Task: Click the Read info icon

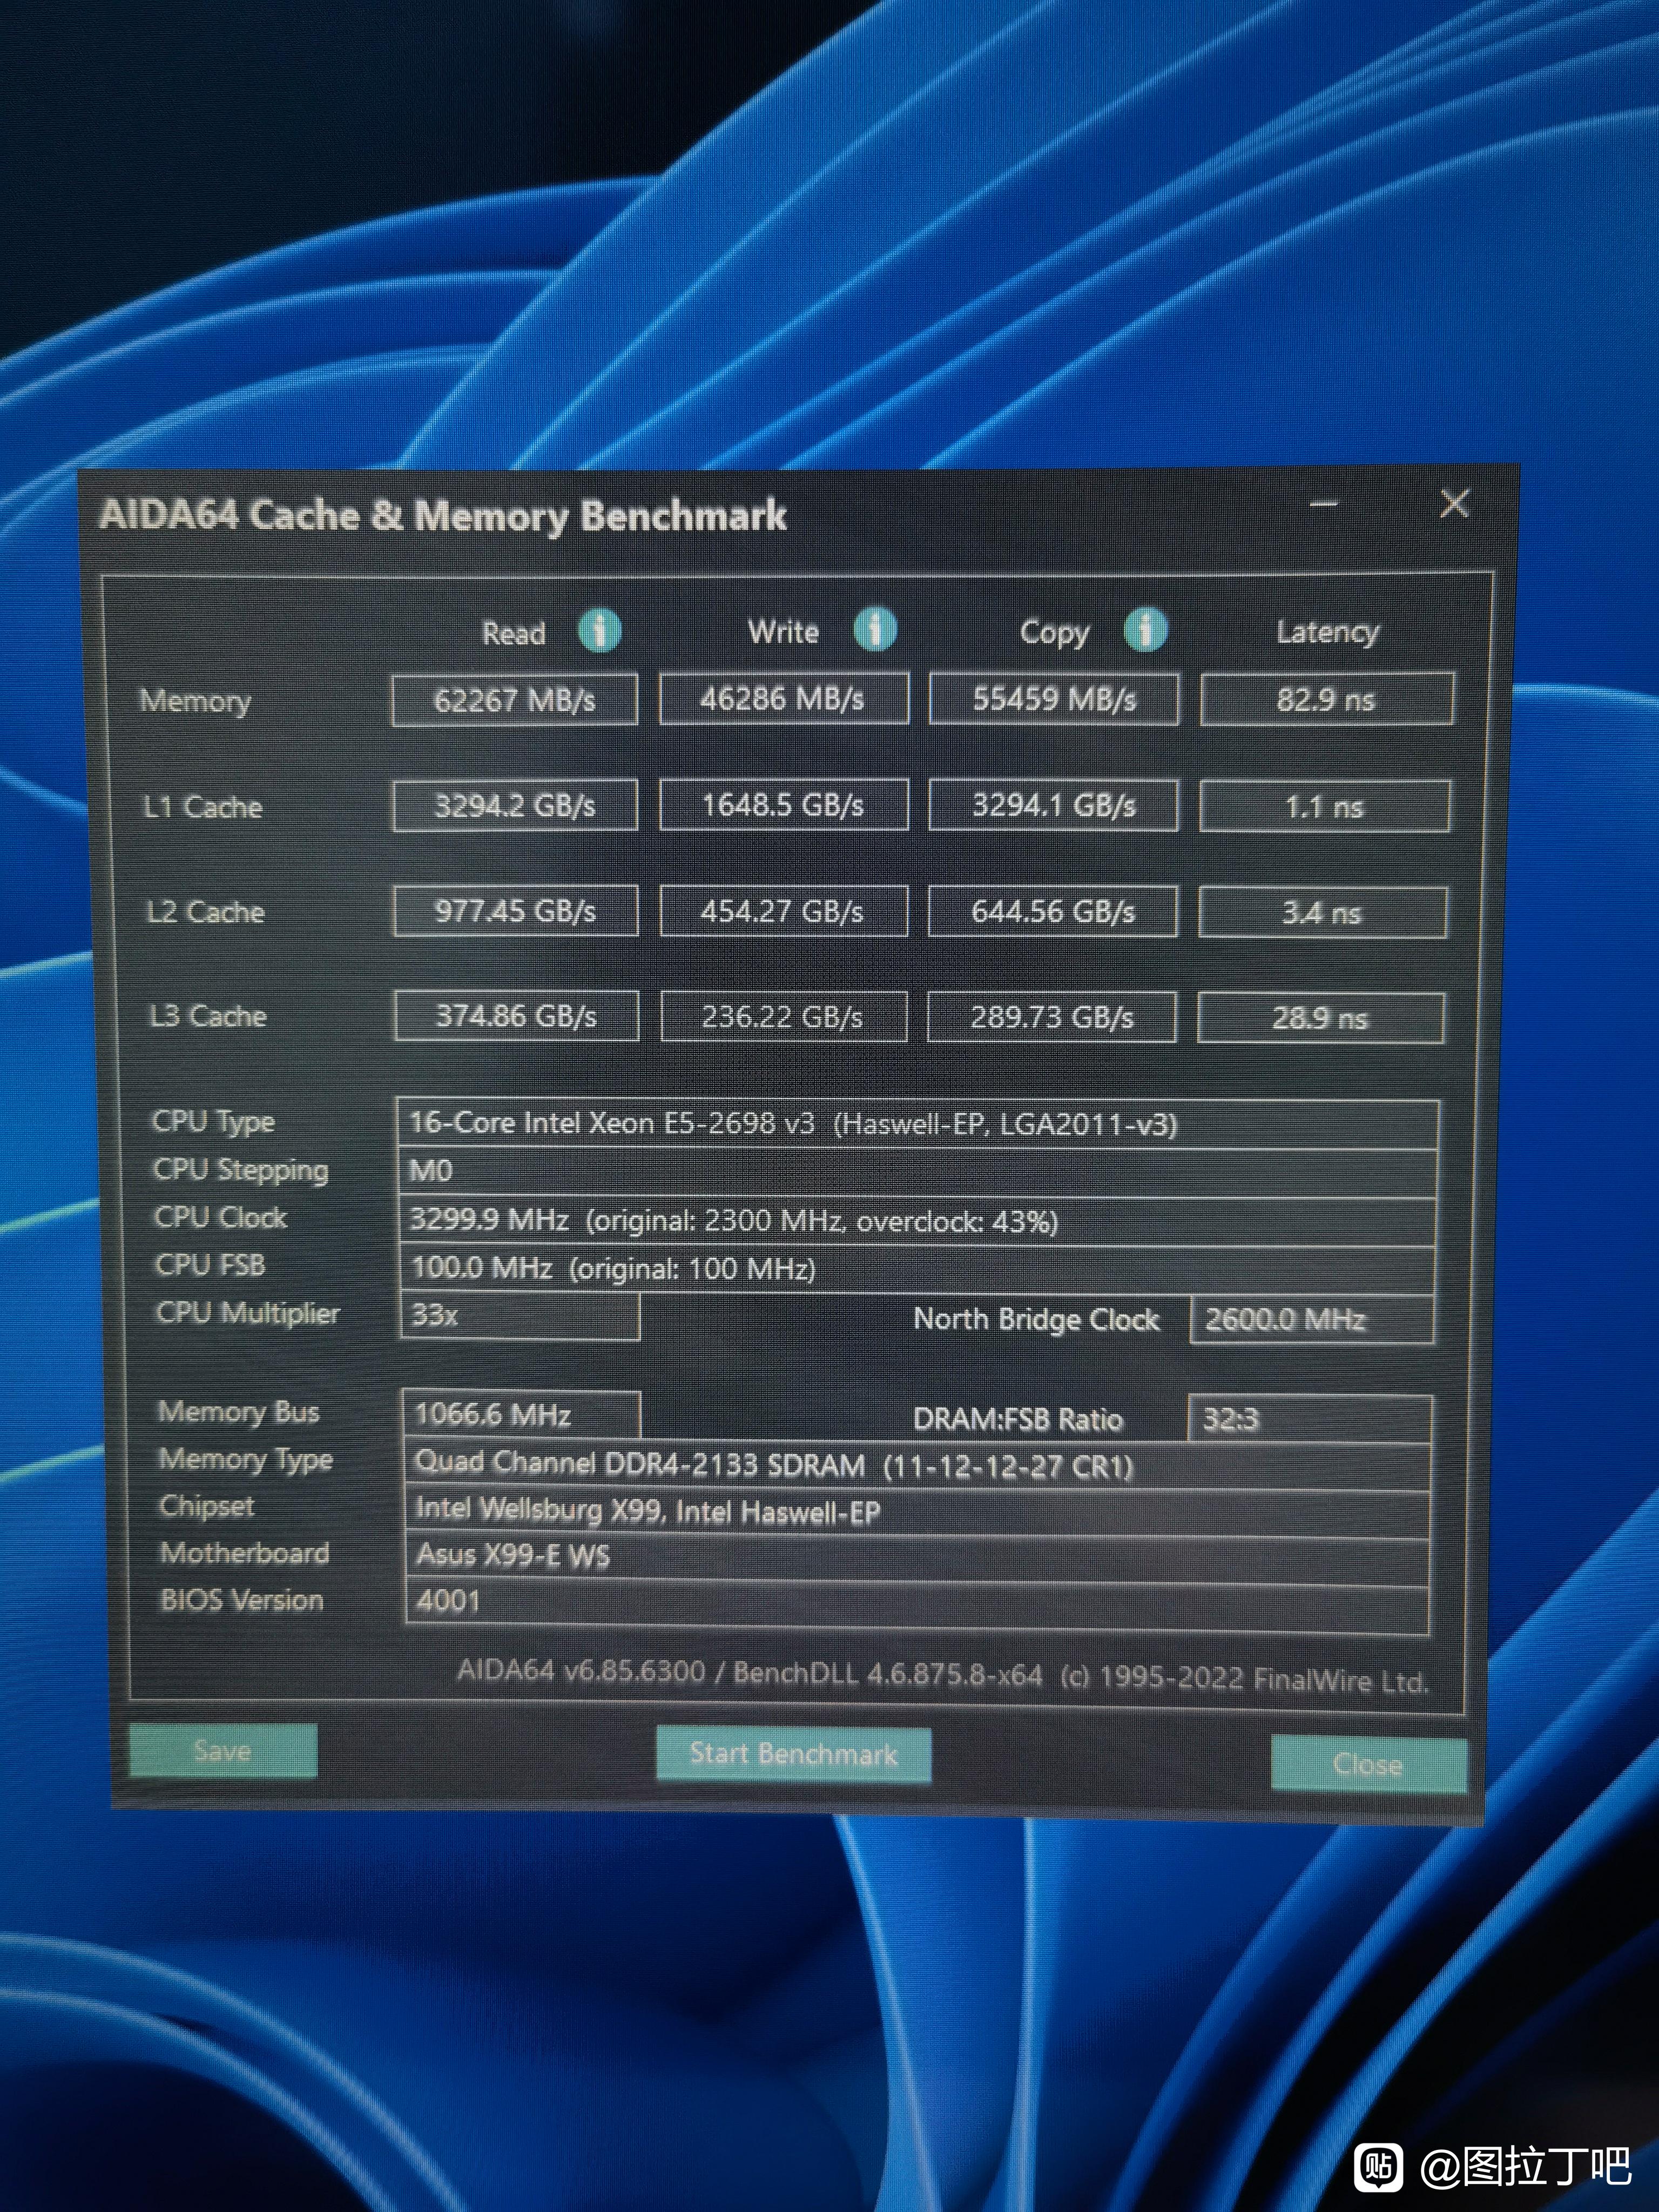Action: tap(599, 631)
